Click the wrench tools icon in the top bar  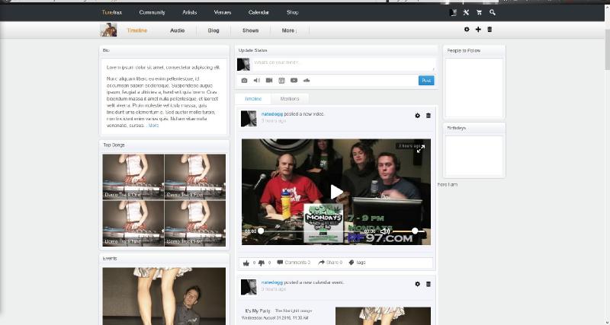pos(466,13)
